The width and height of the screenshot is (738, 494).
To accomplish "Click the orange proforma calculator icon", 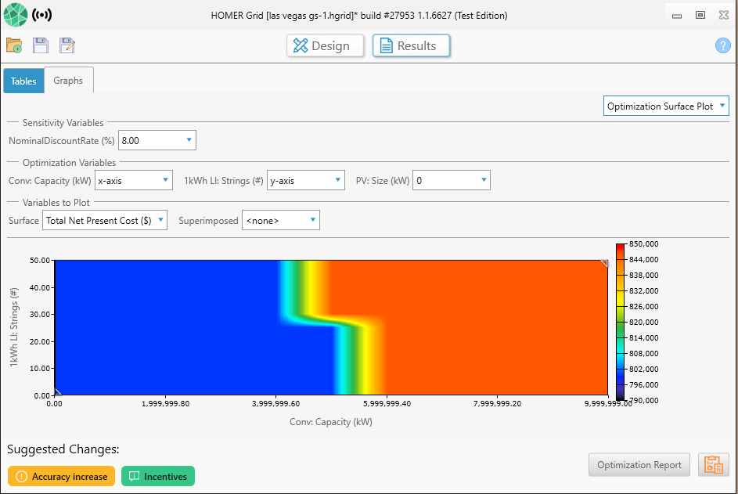I will [x=713, y=464].
